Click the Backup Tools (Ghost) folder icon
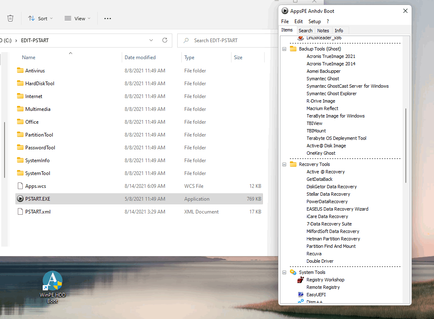This screenshot has width=434, height=319. coord(293,49)
